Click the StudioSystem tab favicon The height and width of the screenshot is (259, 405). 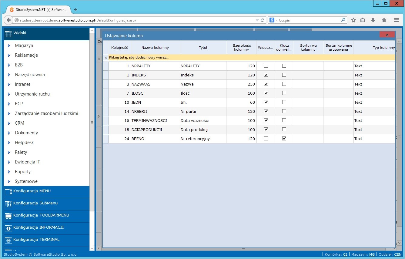[x=12, y=10]
